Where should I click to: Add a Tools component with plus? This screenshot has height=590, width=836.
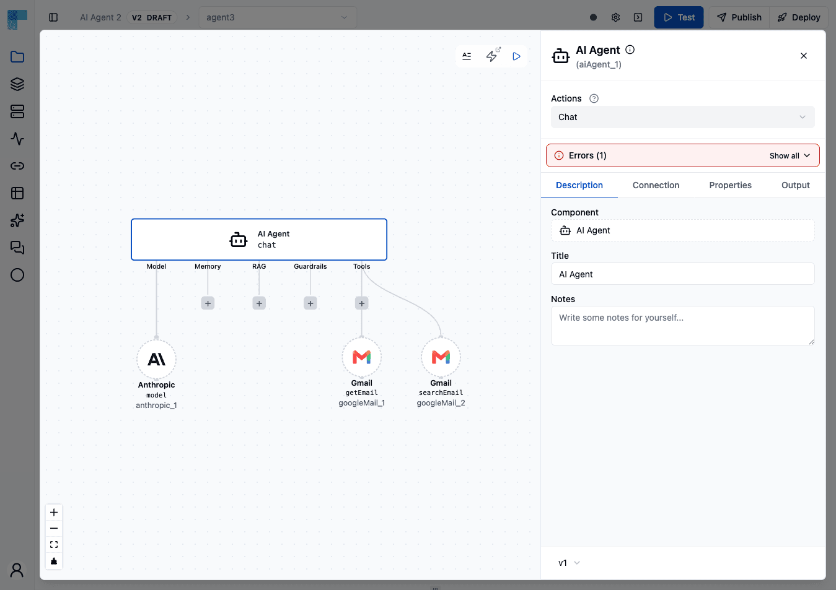point(362,303)
